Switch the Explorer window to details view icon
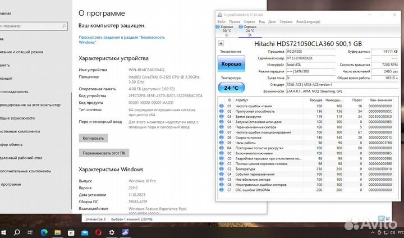404x238 pixels. click(x=382, y=219)
